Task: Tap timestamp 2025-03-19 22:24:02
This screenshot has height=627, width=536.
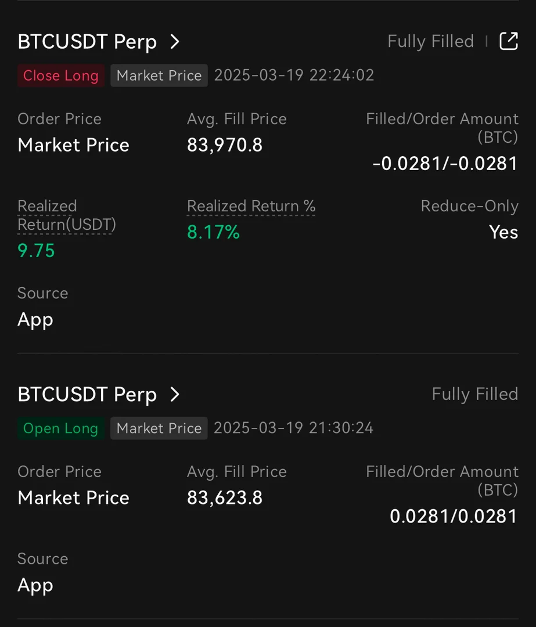Action: (294, 75)
